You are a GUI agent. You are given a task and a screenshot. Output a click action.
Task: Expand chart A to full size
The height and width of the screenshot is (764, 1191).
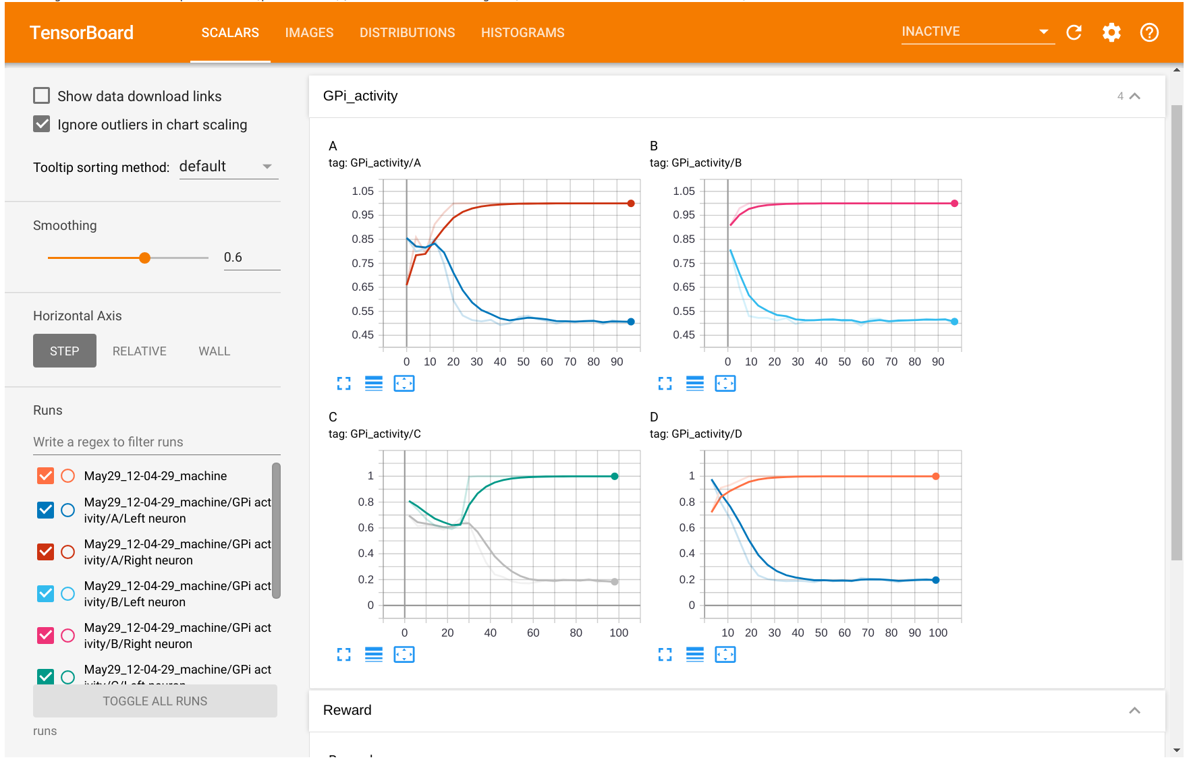point(344,384)
